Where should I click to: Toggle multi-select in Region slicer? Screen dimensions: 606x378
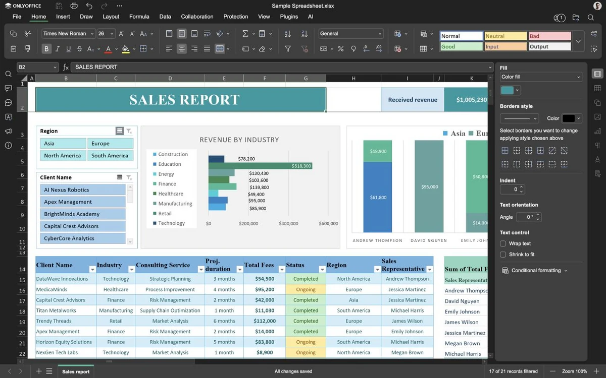tap(120, 131)
